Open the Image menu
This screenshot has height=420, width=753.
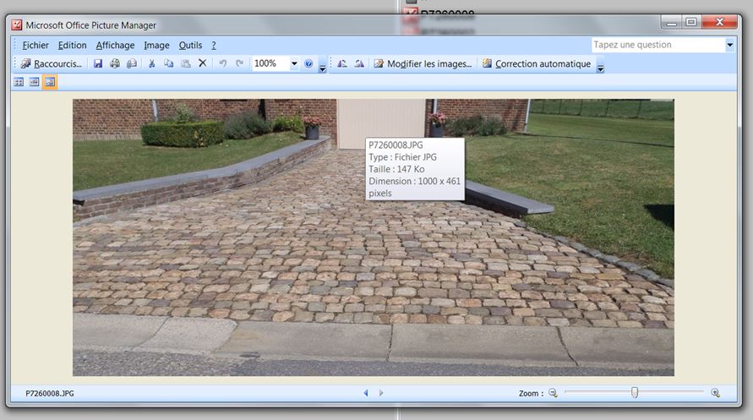coord(156,45)
